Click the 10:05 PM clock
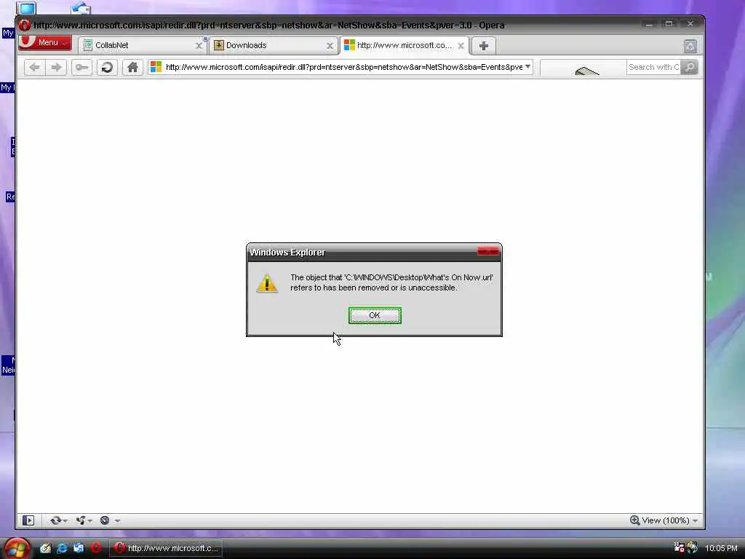This screenshot has width=745, height=559. (x=721, y=548)
